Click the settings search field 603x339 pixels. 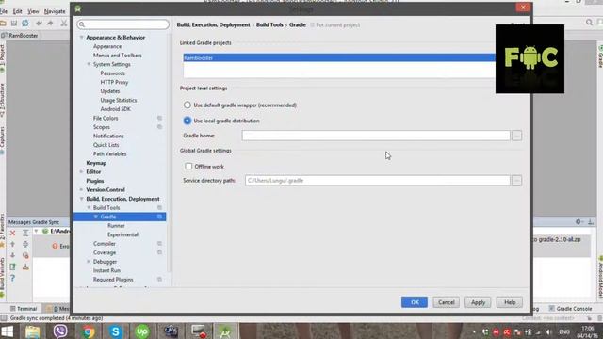[123, 24]
